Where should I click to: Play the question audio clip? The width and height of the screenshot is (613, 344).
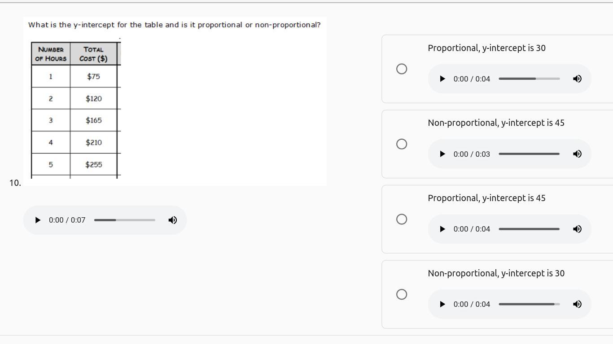pos(38,220)
